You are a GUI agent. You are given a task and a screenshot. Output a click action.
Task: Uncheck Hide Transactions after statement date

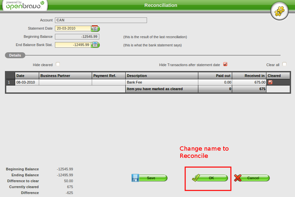coord(225,64)
